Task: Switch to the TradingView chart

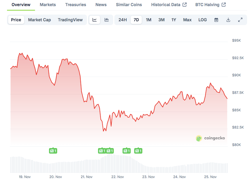Action: click(70, 20)
